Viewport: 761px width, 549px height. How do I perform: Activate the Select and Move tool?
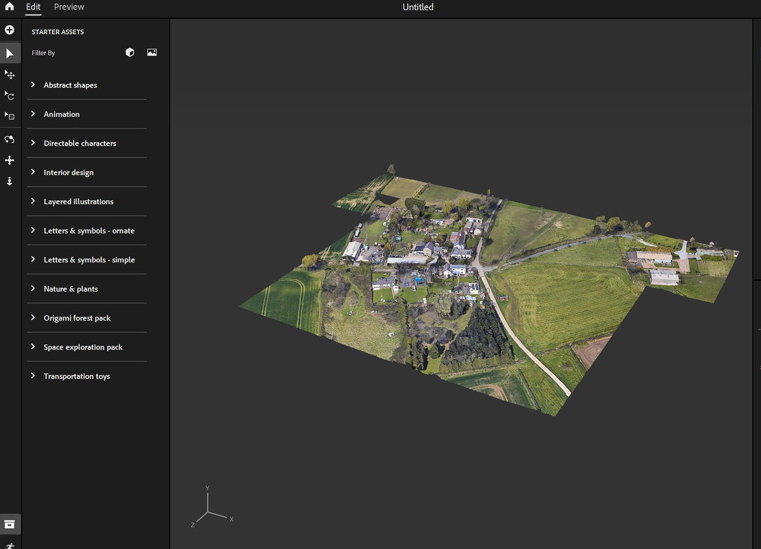[10, 75]
